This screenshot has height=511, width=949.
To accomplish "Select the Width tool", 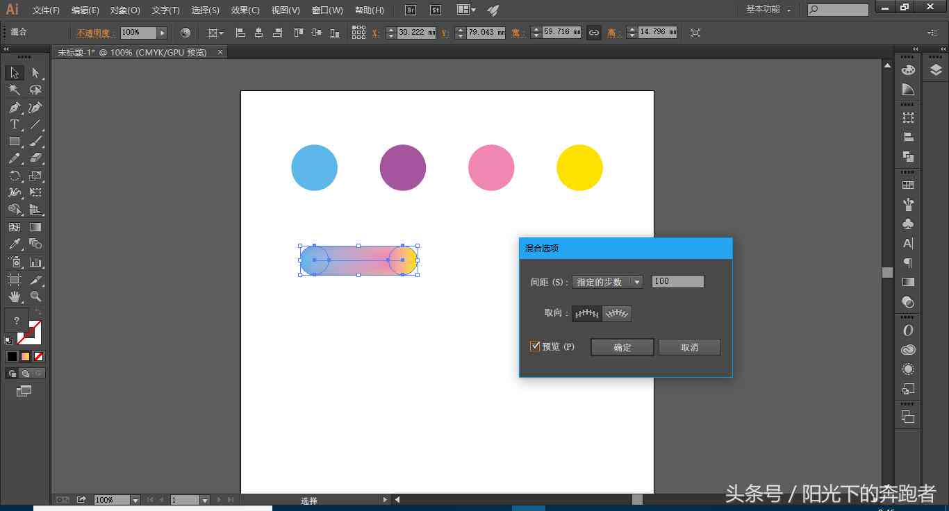I will pyautogui.click(x=15, y=192).
